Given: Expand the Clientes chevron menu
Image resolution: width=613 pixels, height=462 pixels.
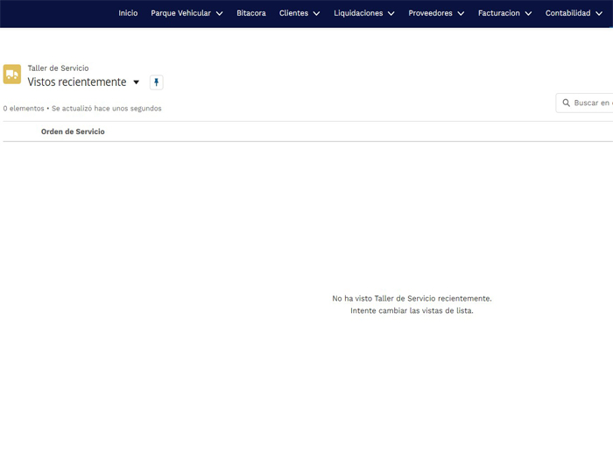Looking at the screenshot, I should coord(316,14).
